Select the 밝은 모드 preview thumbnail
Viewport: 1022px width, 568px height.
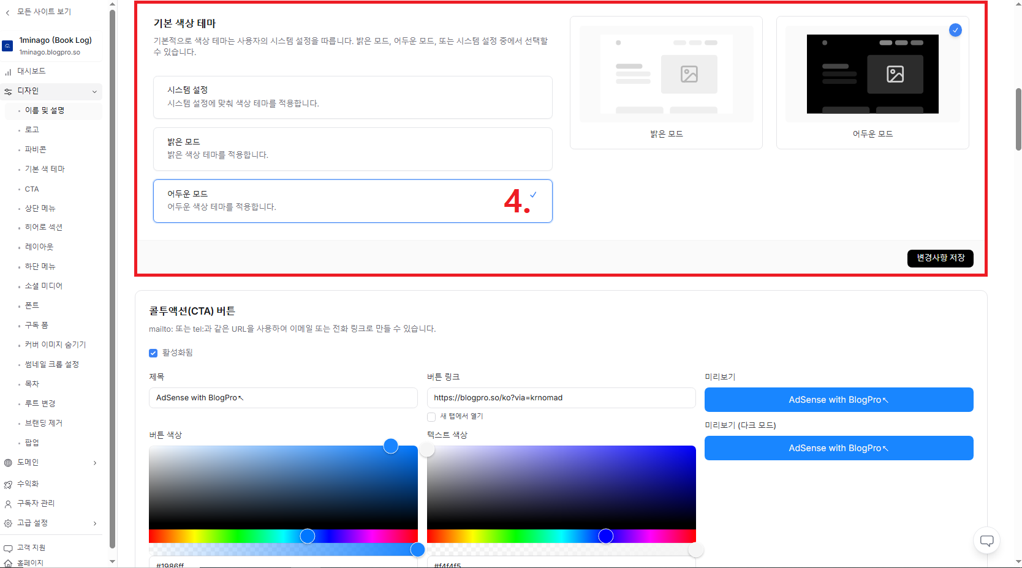(x=666, y=83)
